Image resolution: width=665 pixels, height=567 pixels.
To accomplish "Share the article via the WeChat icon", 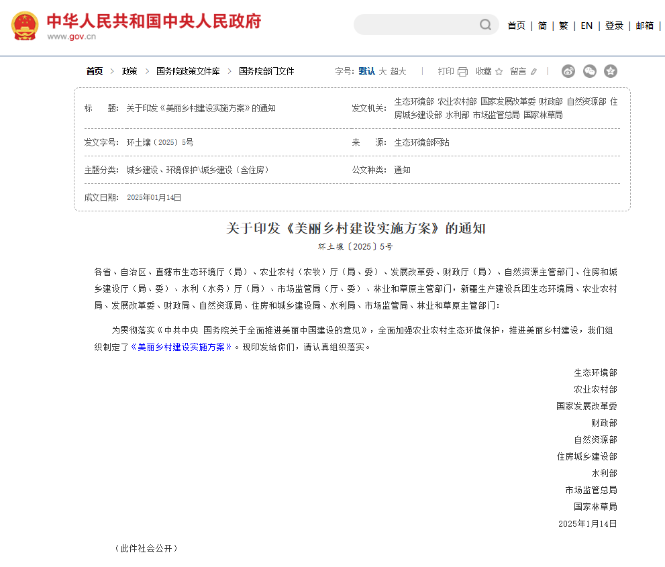I will click(x=590, y=71).
